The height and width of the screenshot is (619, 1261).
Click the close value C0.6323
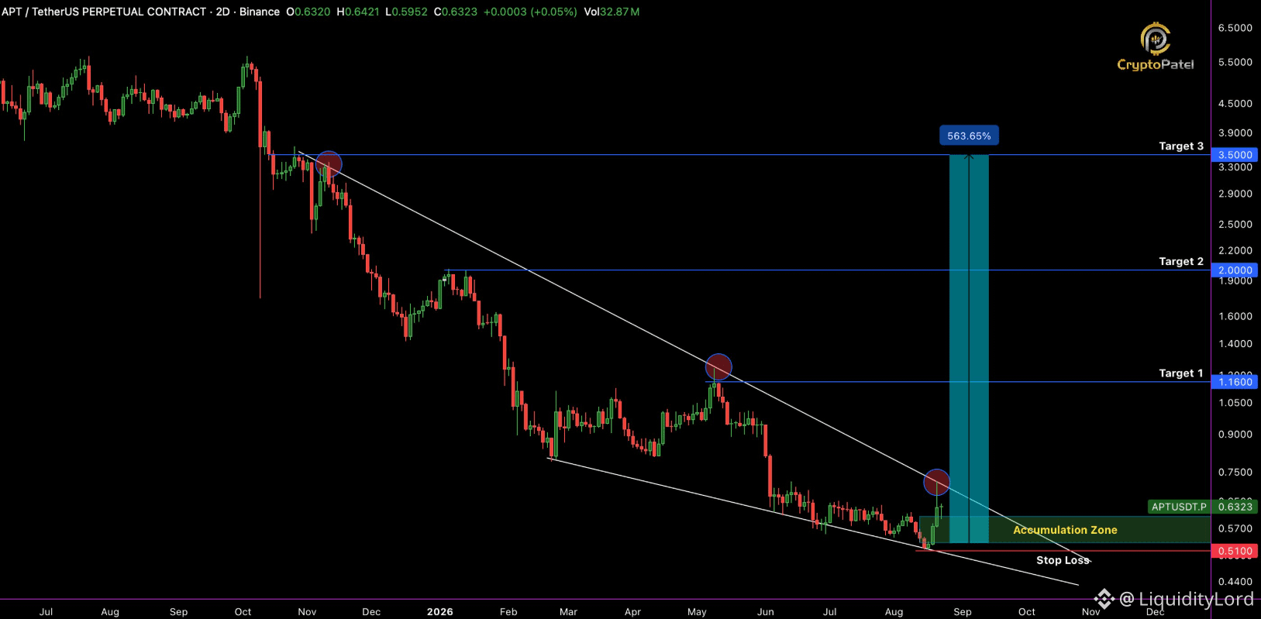pyautogui.click(x=456, y=12)
